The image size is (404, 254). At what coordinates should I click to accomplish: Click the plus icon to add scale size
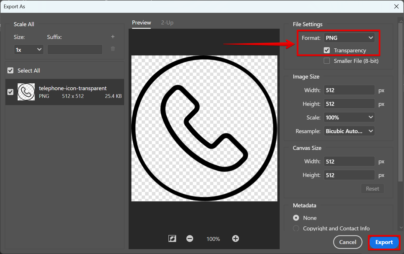113,37
